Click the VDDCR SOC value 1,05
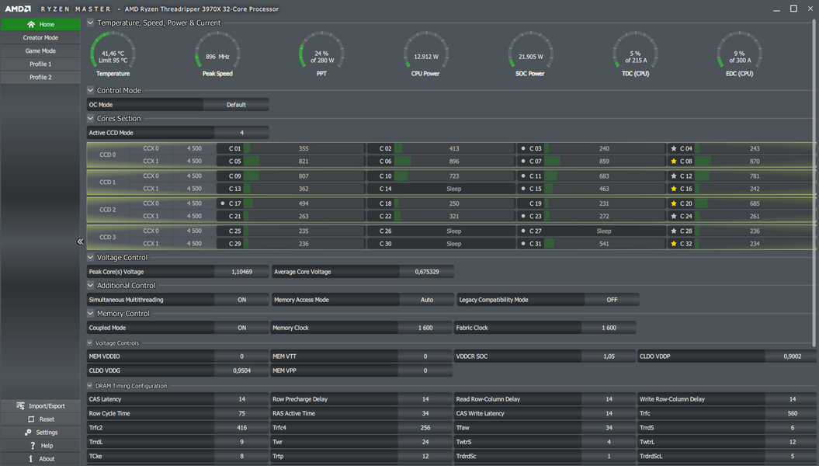The height and width of the screenshot is (466, 819). (x=609, y=356)
